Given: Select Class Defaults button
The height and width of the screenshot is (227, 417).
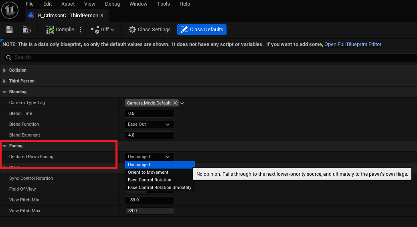Looking at the screenshot, I should click(x=202, y=30).
